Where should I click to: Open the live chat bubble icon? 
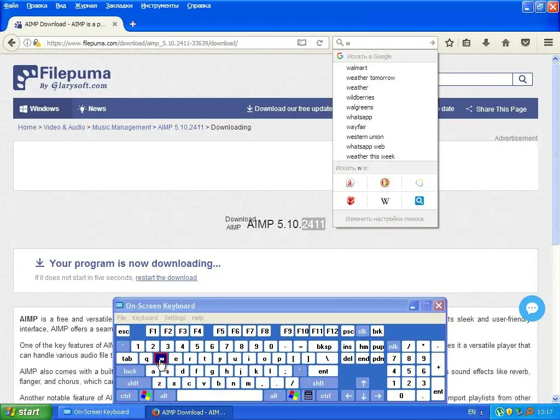pos(532,308)
